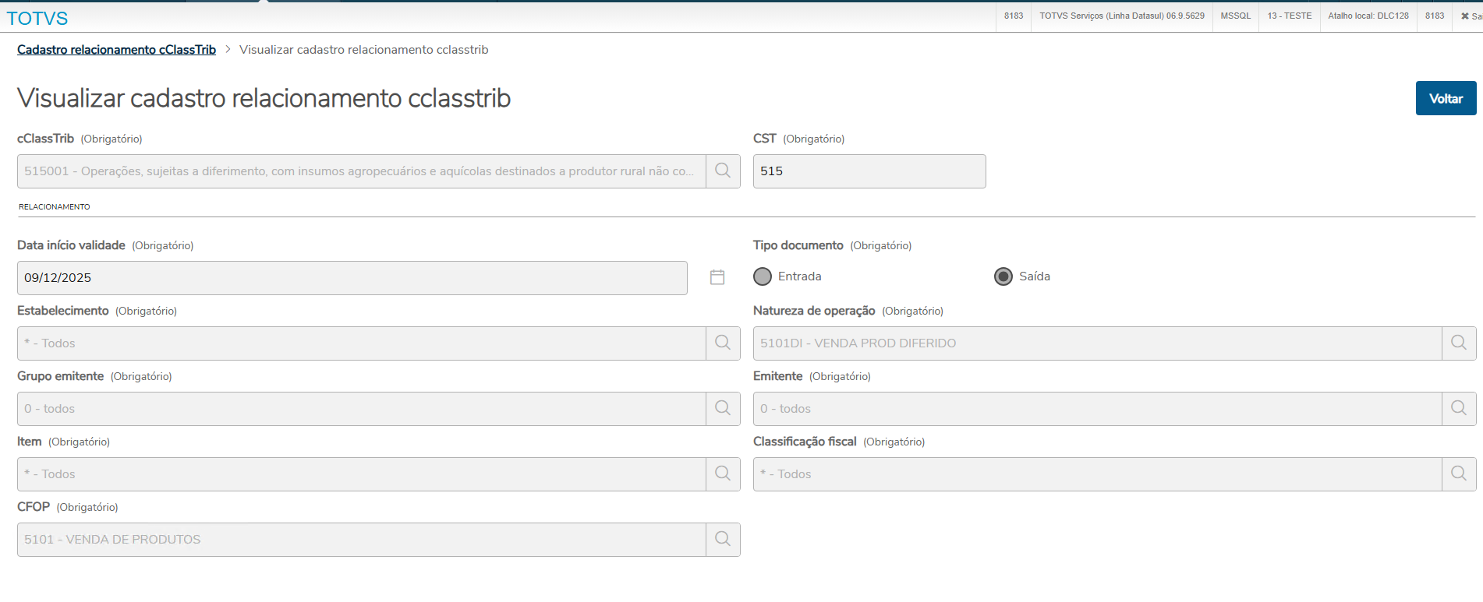Focus the CST field showing 515

coord(869,171)
